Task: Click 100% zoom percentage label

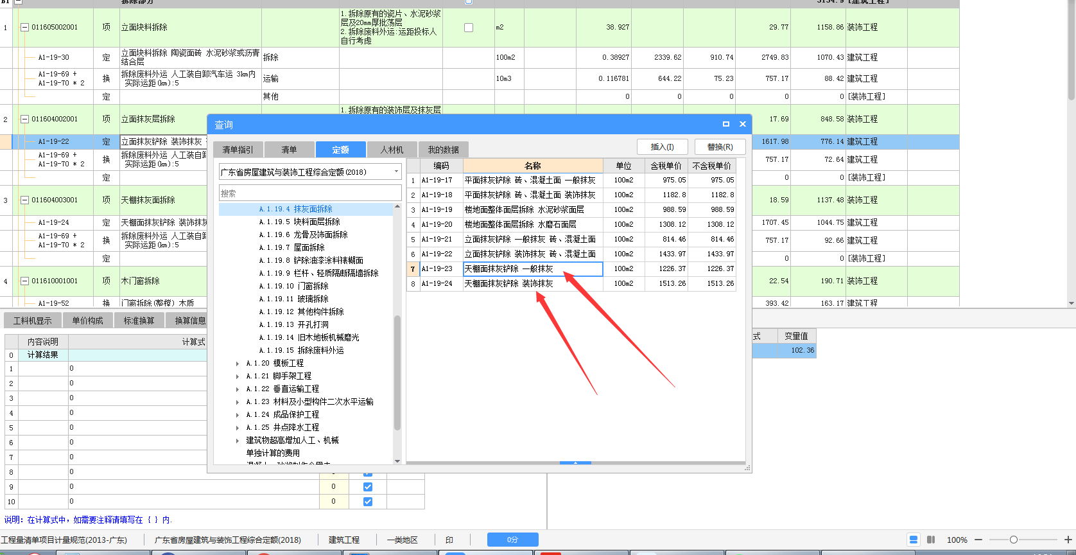Action: pyautogui.click(x=957, y=540)
